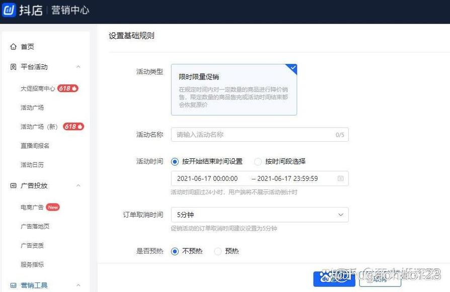
Task: Click the 设置基础规则 heading text
Action: [x=131, y=36]
